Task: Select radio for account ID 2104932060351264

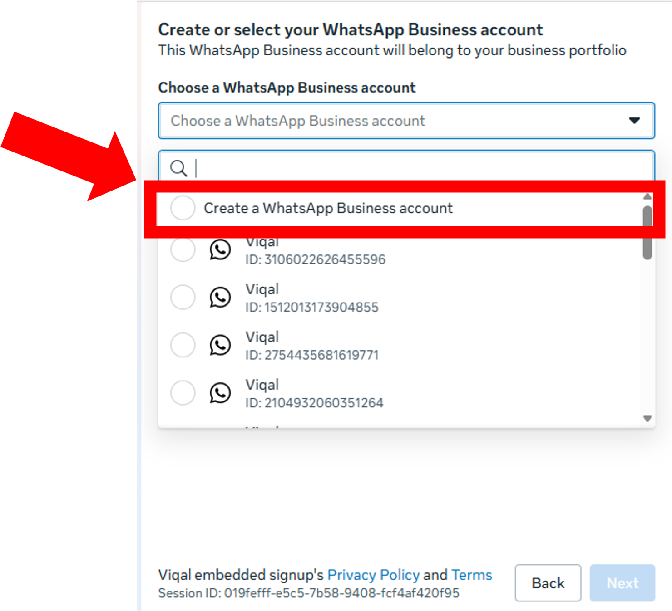Action: [x=183, y=393]
